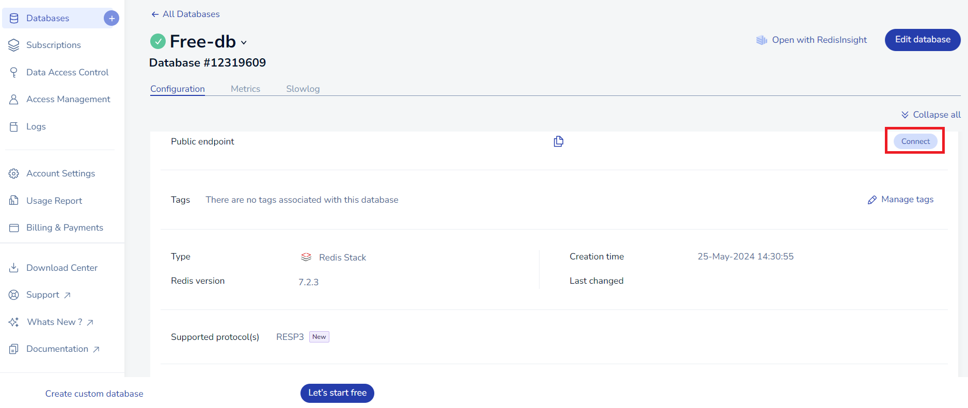
Task: Click Open with RedisInsight link
Action: click(819, 40)
